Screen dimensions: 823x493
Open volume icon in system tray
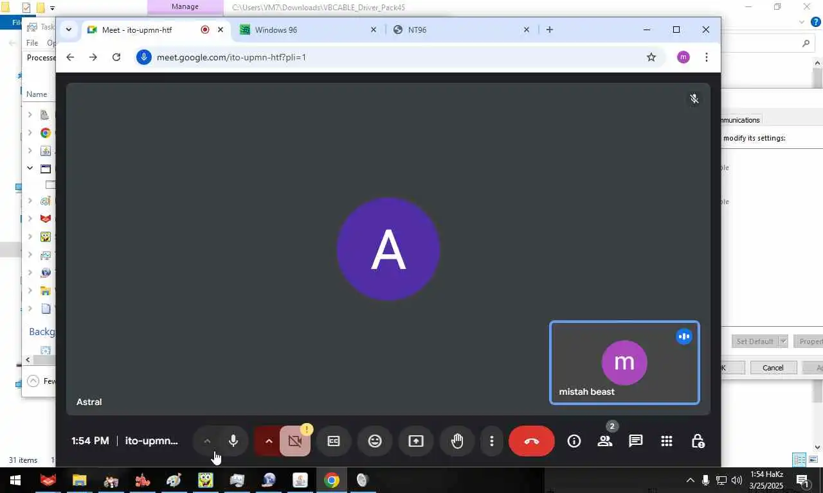(737, 480)
